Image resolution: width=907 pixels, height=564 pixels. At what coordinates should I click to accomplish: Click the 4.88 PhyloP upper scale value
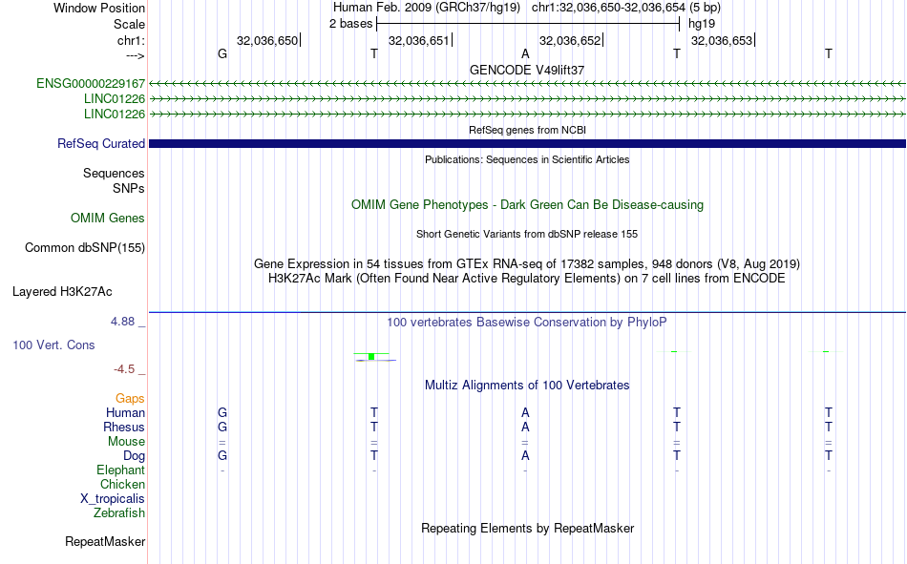pos(122,322)
